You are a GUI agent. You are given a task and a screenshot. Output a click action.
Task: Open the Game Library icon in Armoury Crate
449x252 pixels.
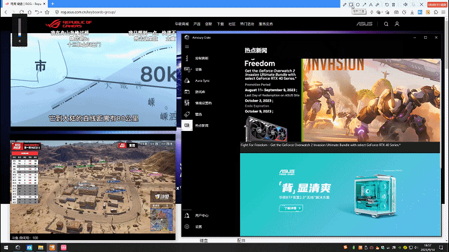pos(187,92)
